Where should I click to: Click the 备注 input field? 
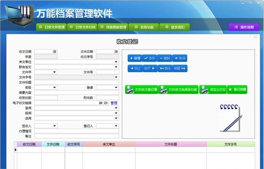76,136
